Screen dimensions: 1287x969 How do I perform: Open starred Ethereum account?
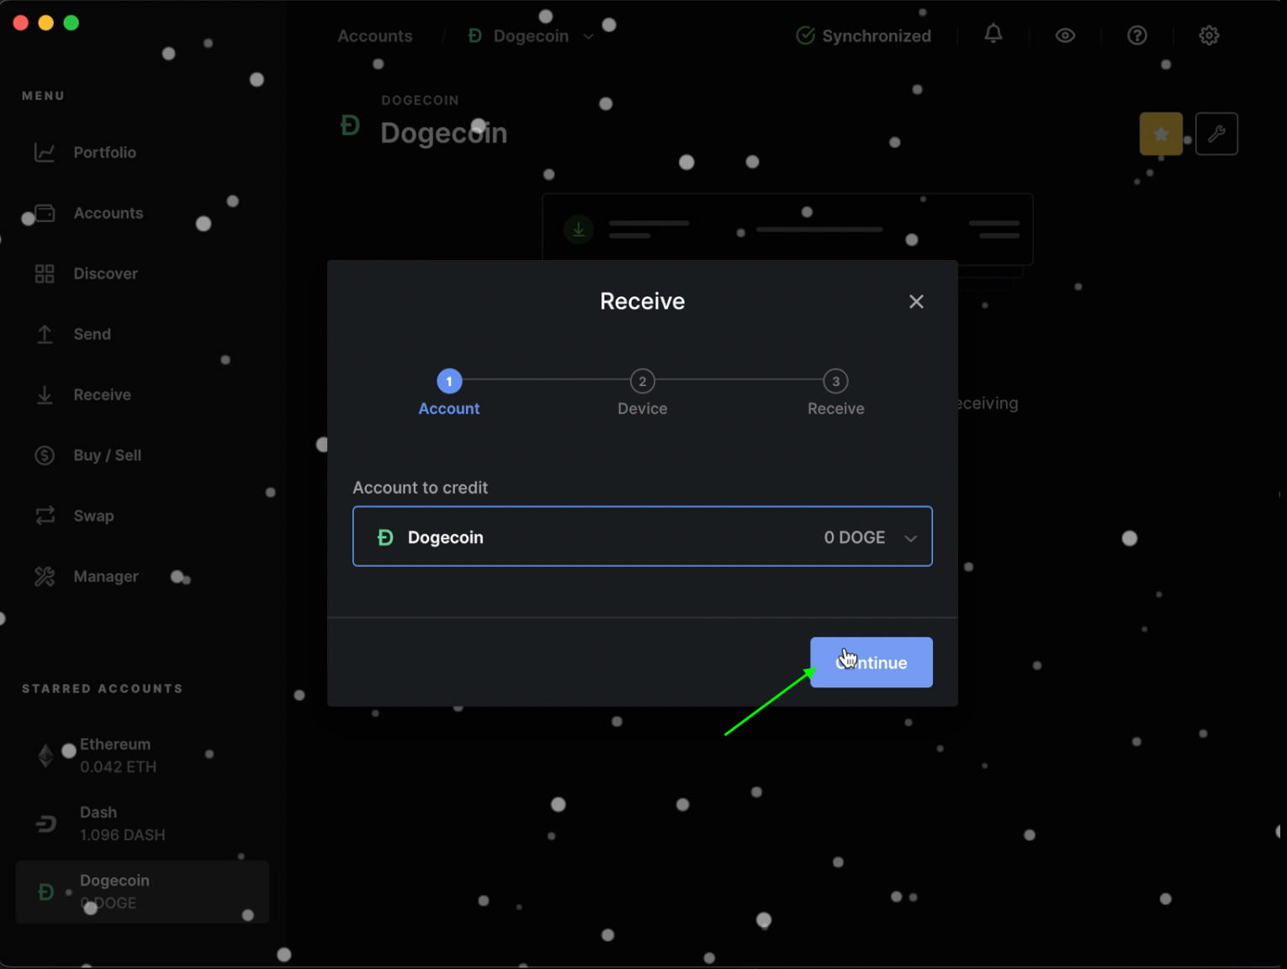(142, 755)
